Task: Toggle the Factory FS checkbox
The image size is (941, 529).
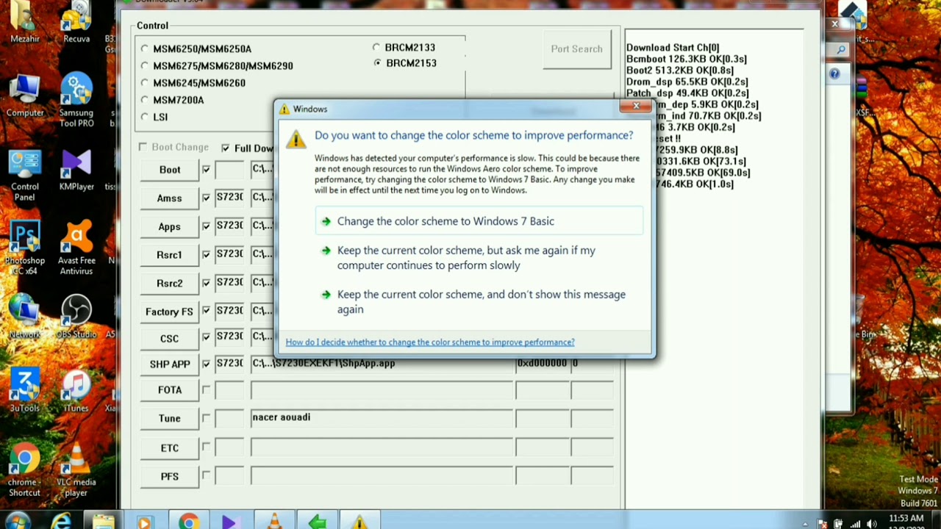Action: coord(206,311)
